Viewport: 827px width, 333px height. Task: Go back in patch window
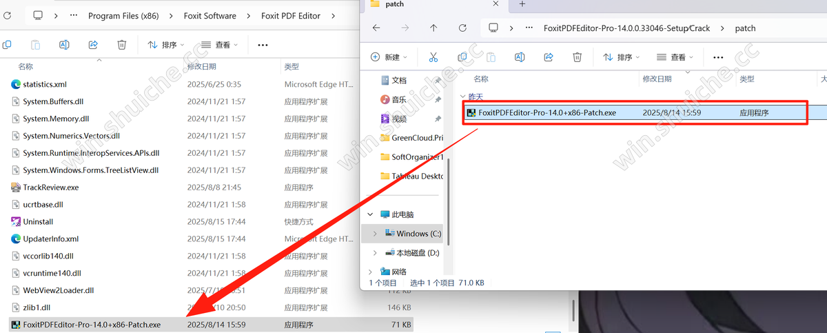[x=376, y=28]
